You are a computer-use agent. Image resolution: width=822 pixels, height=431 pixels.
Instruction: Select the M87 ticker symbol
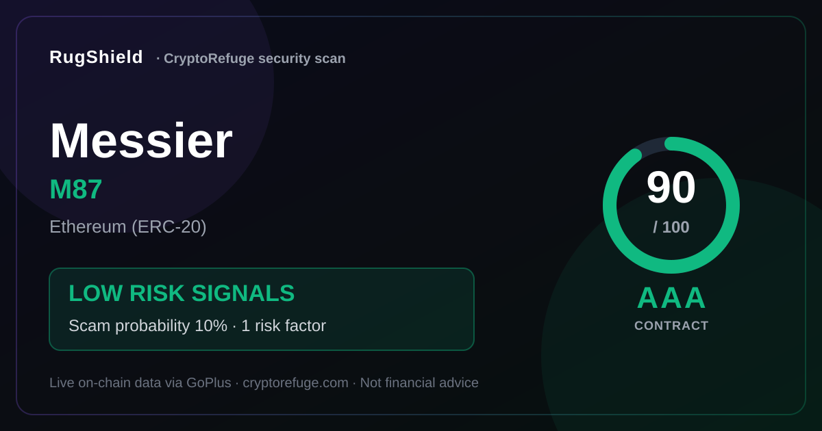76,190
